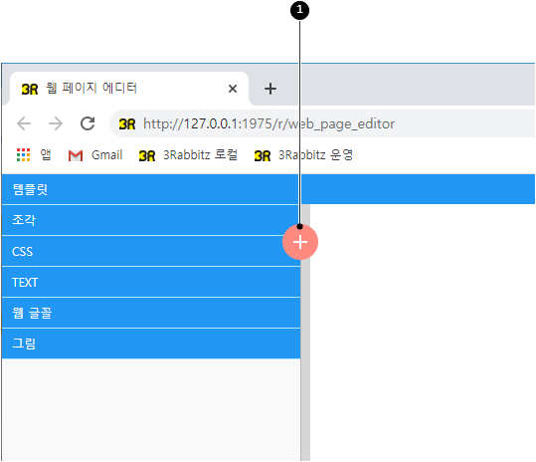Viewport: 536px width, 462px height.
Task: Click the red plus add button
Action: coord(300,242)
